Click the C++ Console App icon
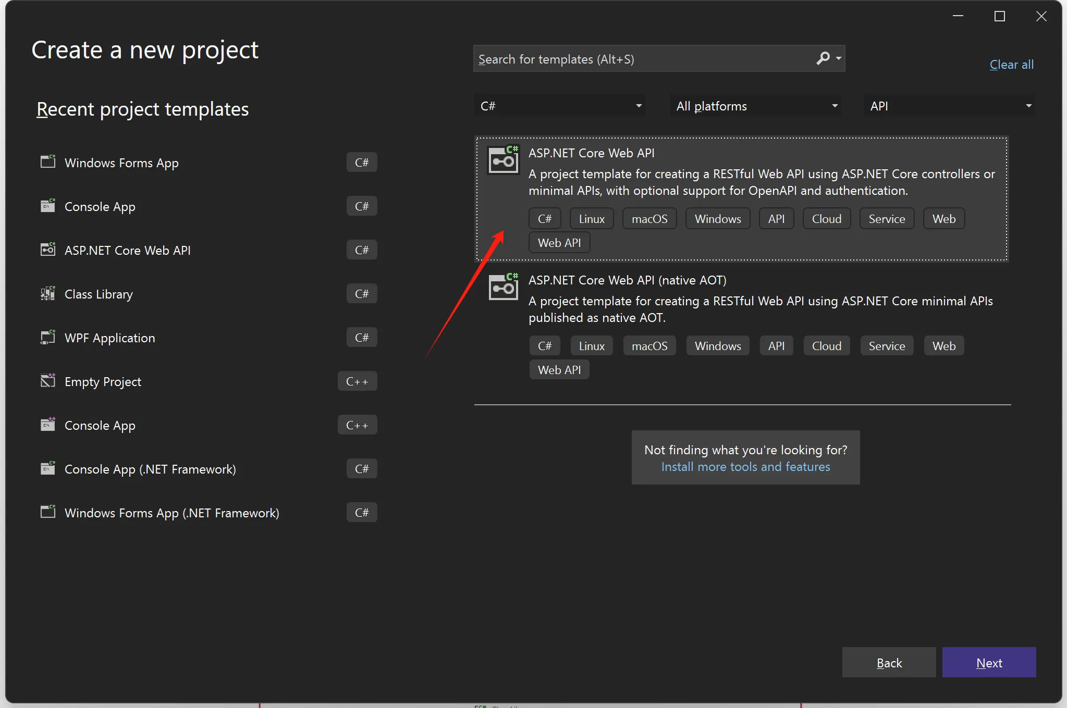Screen dimensions: 1067x708 pos(48,424)
